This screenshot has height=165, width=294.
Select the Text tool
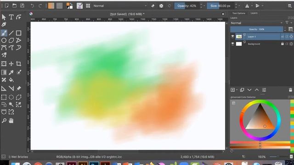11,17
